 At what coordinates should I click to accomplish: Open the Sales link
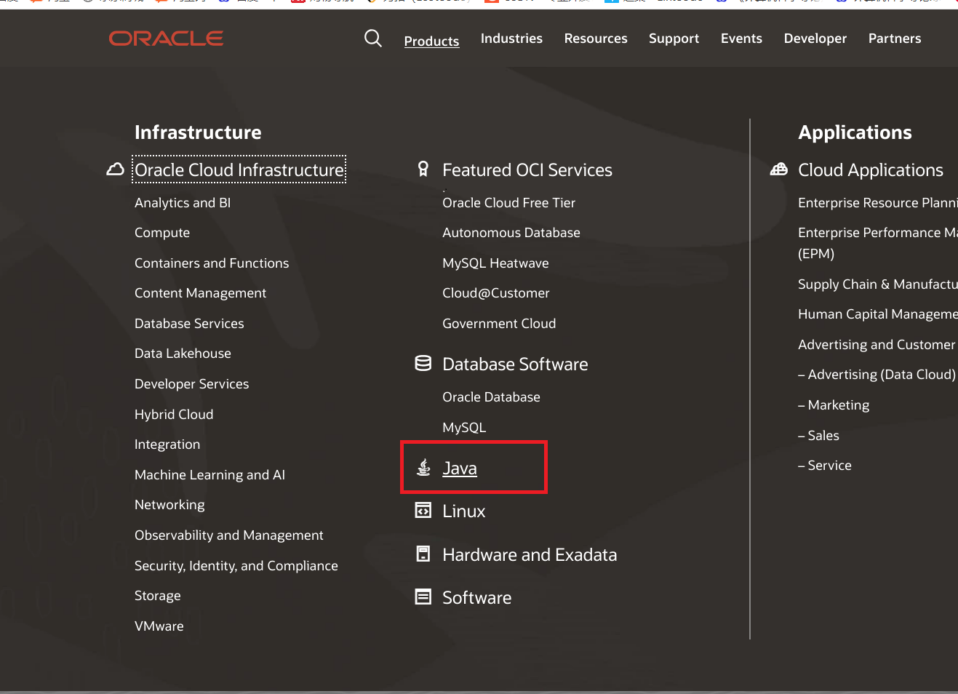click(x=818, y=436)
